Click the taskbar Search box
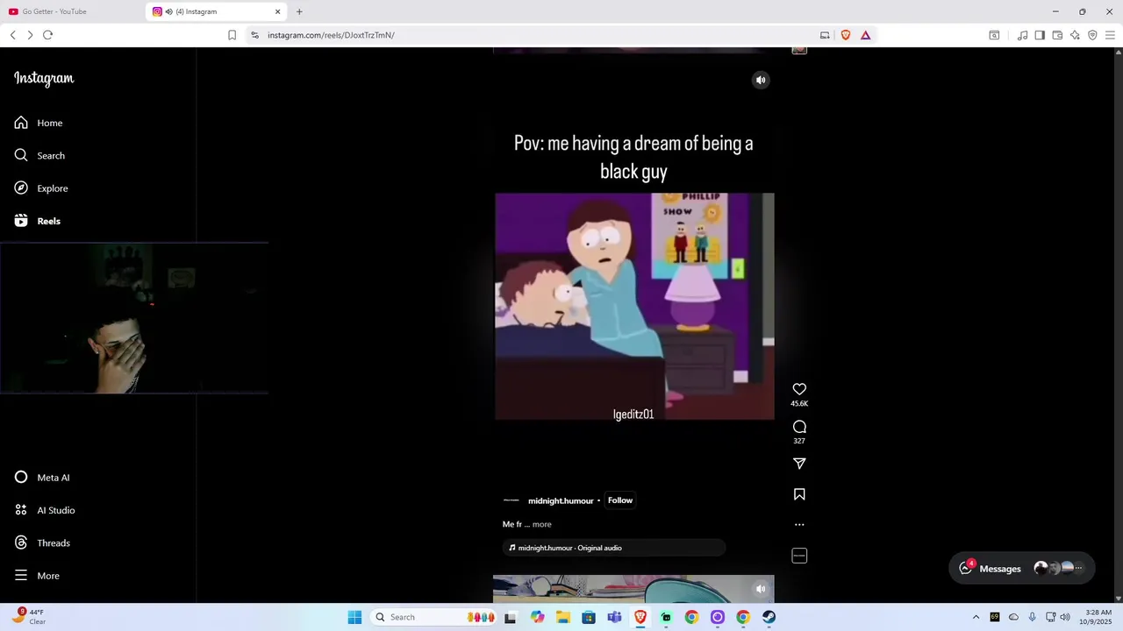 tap(433, 617)
